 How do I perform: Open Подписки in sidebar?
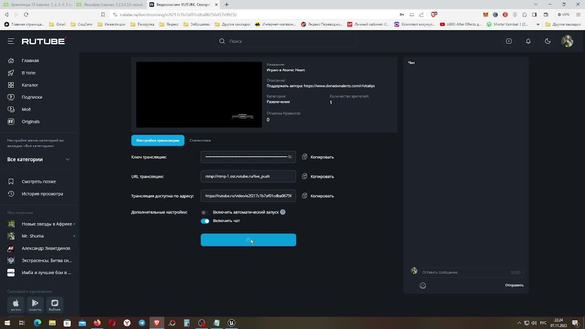(32, 97)
